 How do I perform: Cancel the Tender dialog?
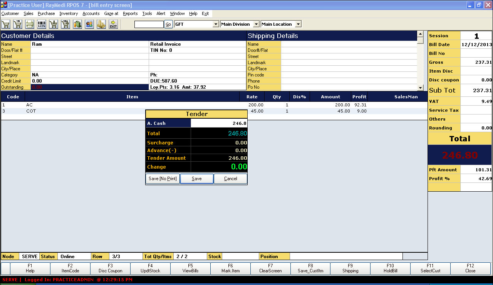coord(230,179)
